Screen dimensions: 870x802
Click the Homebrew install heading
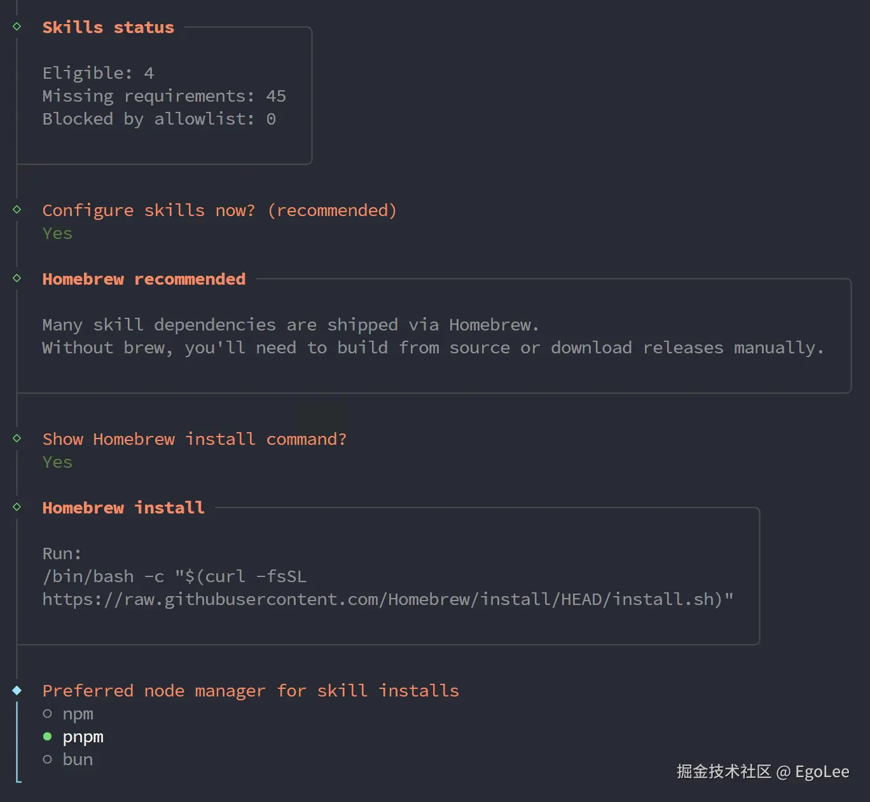pos(123,508)
